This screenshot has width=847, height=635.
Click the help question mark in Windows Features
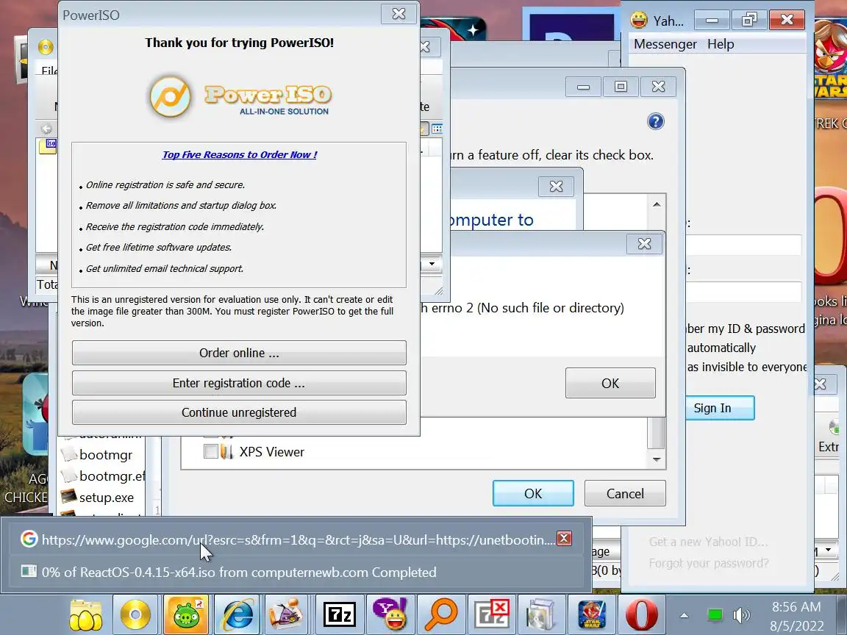click(655, 121)
